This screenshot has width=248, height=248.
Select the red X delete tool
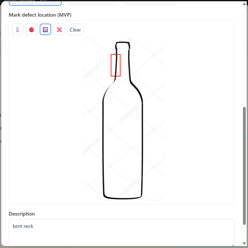coord(59,29)
